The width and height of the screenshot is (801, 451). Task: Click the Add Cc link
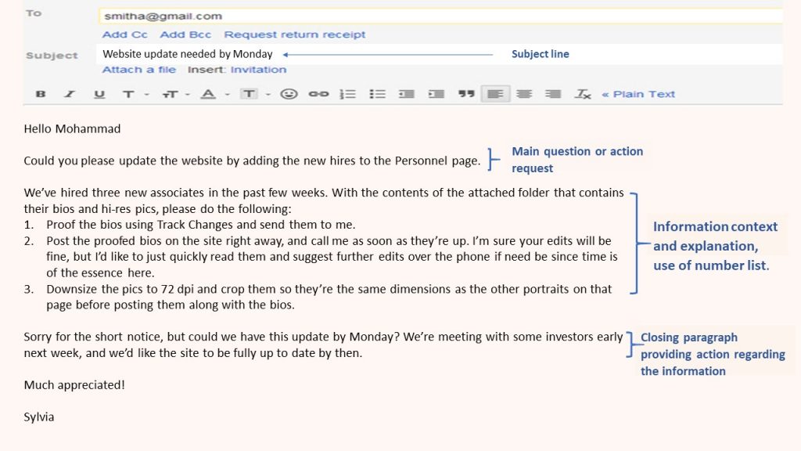[124, 34]
